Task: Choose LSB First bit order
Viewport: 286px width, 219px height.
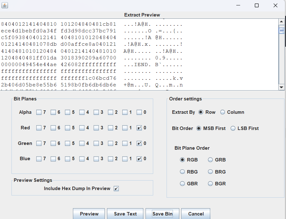Action: (233, 128)
